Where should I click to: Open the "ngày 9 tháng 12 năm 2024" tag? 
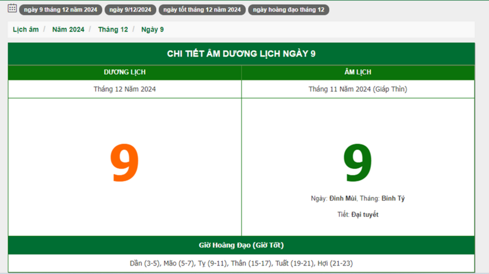point(60,10)
